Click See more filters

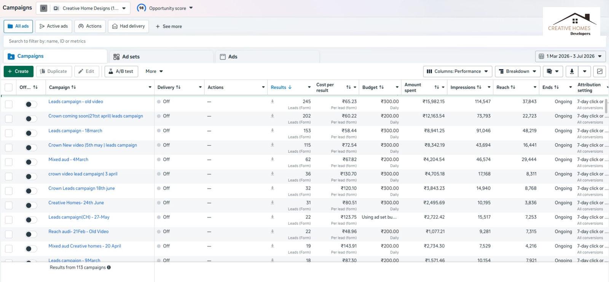pyautogui.click(x=169, y=27)
